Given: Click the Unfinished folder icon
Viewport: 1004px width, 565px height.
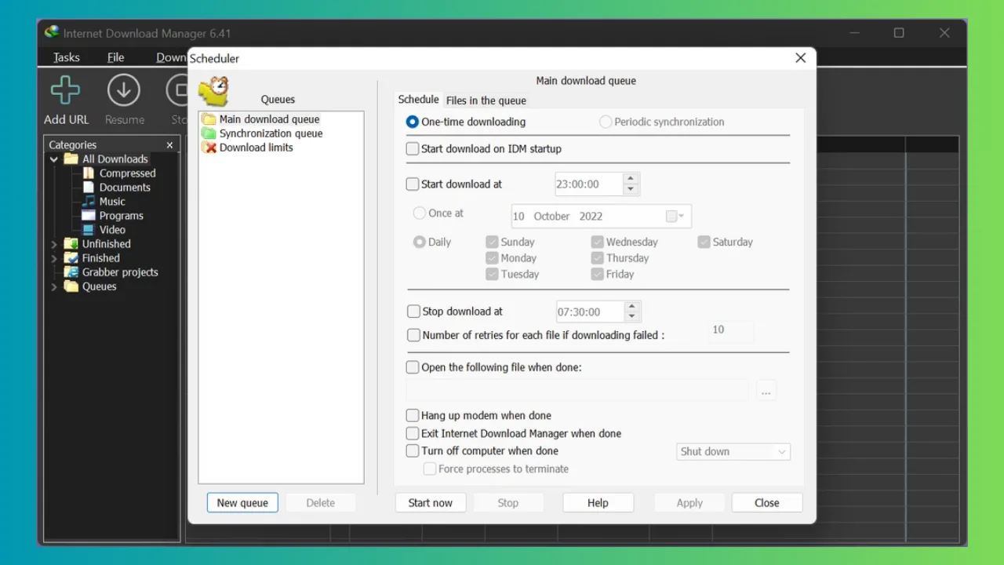Looking at the screenshot, I should coord(71,244).
